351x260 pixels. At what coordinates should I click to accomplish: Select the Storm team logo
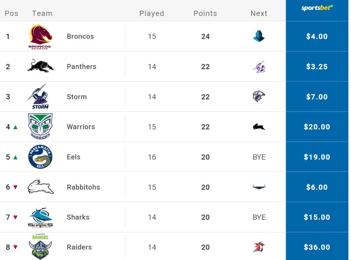tap(39, 96)
